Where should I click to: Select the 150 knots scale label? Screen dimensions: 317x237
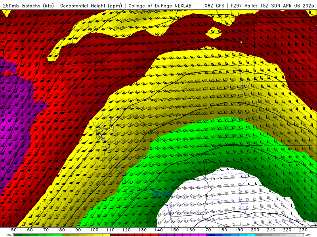coord(175,230)
